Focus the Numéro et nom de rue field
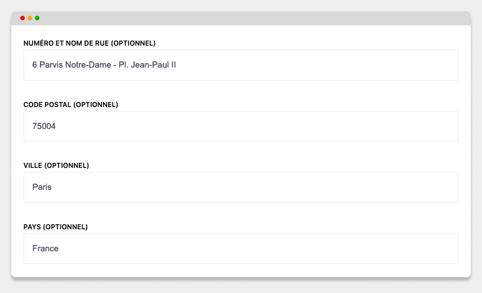This screenshot has height=293, width=482. (x=241, y=65)
